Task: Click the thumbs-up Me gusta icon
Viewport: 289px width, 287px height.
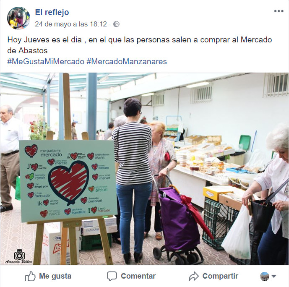Action: tap(30, 276)
